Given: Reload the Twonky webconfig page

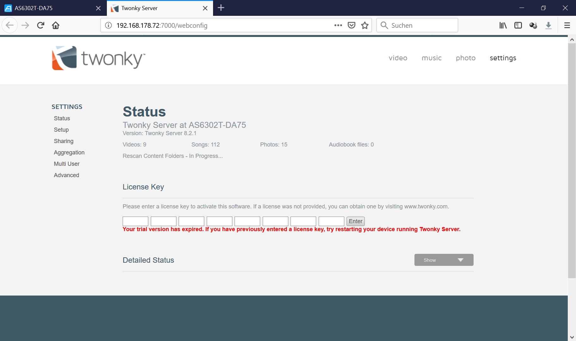Looking at the screenshot, I should pyautogui.click(x=40, y=25).
